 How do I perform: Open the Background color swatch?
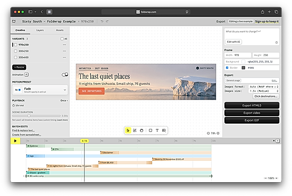(x=244, y=62)
